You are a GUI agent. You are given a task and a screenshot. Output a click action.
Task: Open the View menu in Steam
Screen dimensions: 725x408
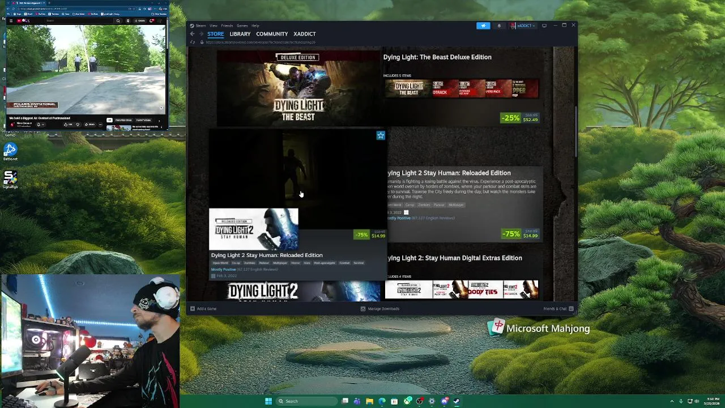coord(214,25)
